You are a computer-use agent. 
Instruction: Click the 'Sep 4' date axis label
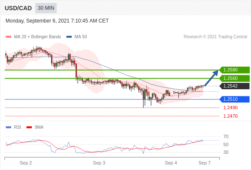[171, 163]
